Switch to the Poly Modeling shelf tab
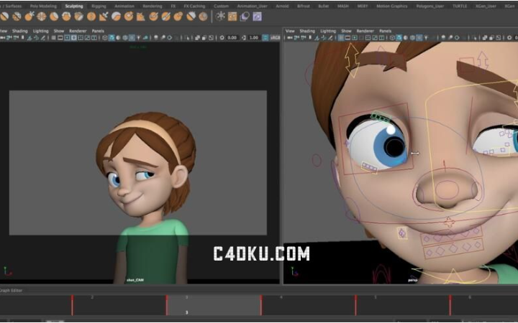Image resolution: width=518 pixels, height=323 pixels. tap(43, 6)
